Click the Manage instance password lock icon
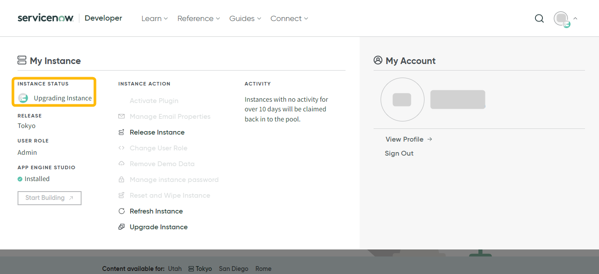 click(x=121, y=179)
